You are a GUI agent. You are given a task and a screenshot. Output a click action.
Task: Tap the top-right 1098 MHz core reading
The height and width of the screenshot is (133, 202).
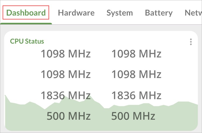coord(137,53)
